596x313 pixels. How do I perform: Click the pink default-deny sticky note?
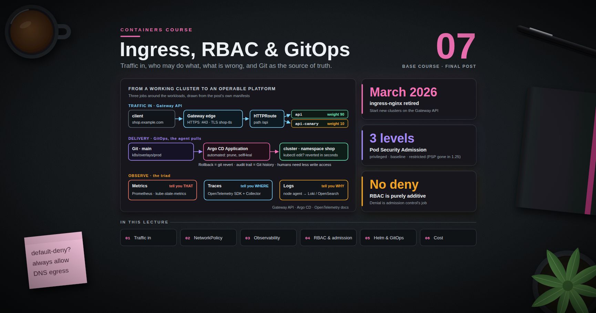(x=55, y=260)
